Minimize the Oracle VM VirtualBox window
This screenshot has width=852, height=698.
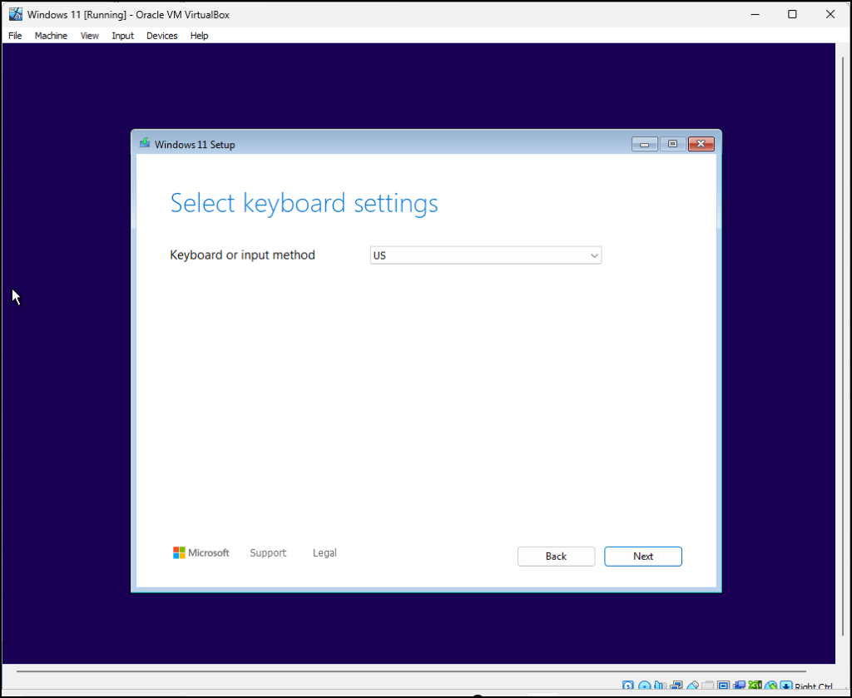click(755, 15)
